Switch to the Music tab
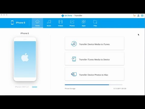 point(49,23)
